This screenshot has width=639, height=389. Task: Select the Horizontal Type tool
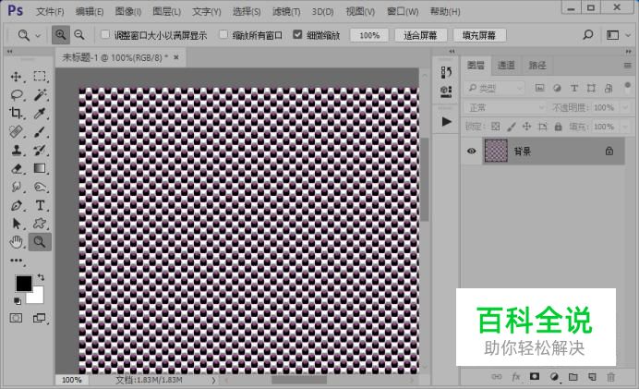pyautogui.click(x=40, y=205)
